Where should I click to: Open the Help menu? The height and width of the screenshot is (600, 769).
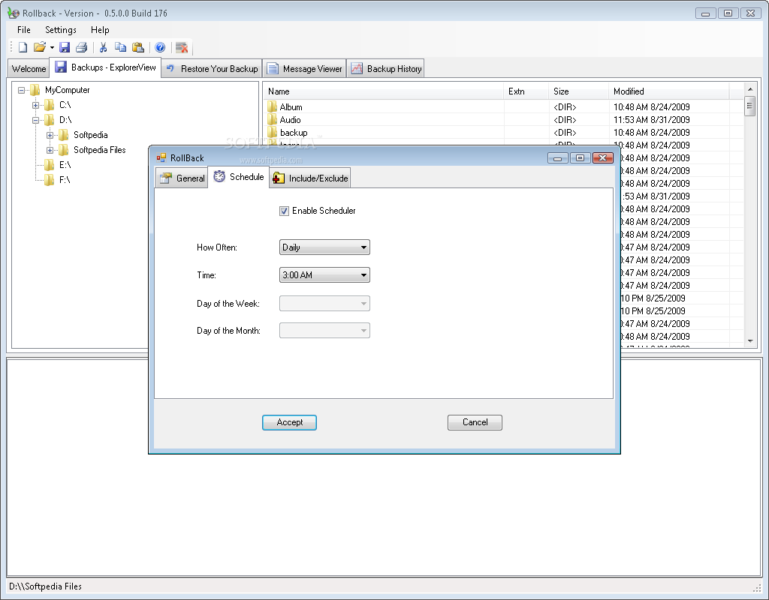100,30
